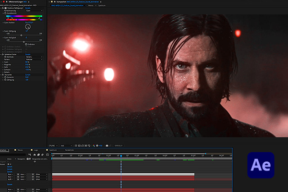Open the Komposition panel menu icon

pyautogui.click(x=101, y=1)
